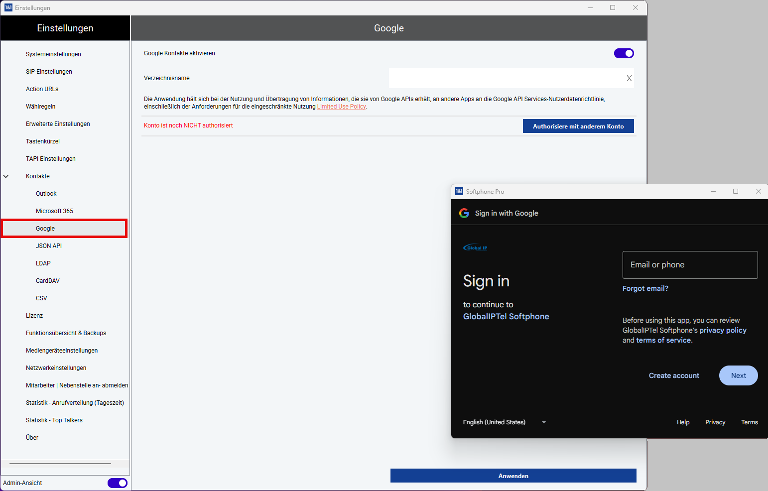Click the Google logo in sign-in header
The image size is (768, 491).
click(x=464, y=213)
